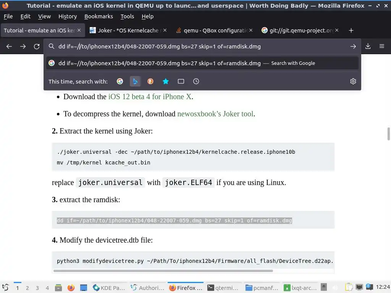
Task: Open the History menu
Action: (x=68, y=16)
